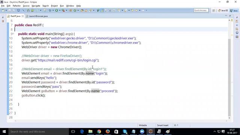The width and height of the screenshot is (240, 135).
Task: Click the Run Last Tool icon
Action: pyautogui.click(x=63, y=10)
